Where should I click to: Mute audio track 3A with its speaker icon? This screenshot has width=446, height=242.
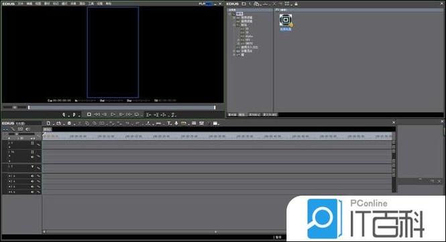click(x=32, y=186)
